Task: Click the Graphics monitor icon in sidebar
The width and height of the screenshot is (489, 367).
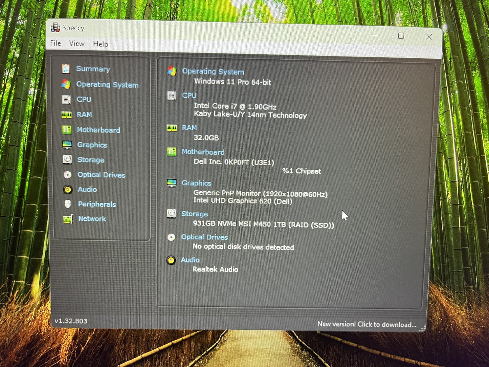Action: (67, 145)
